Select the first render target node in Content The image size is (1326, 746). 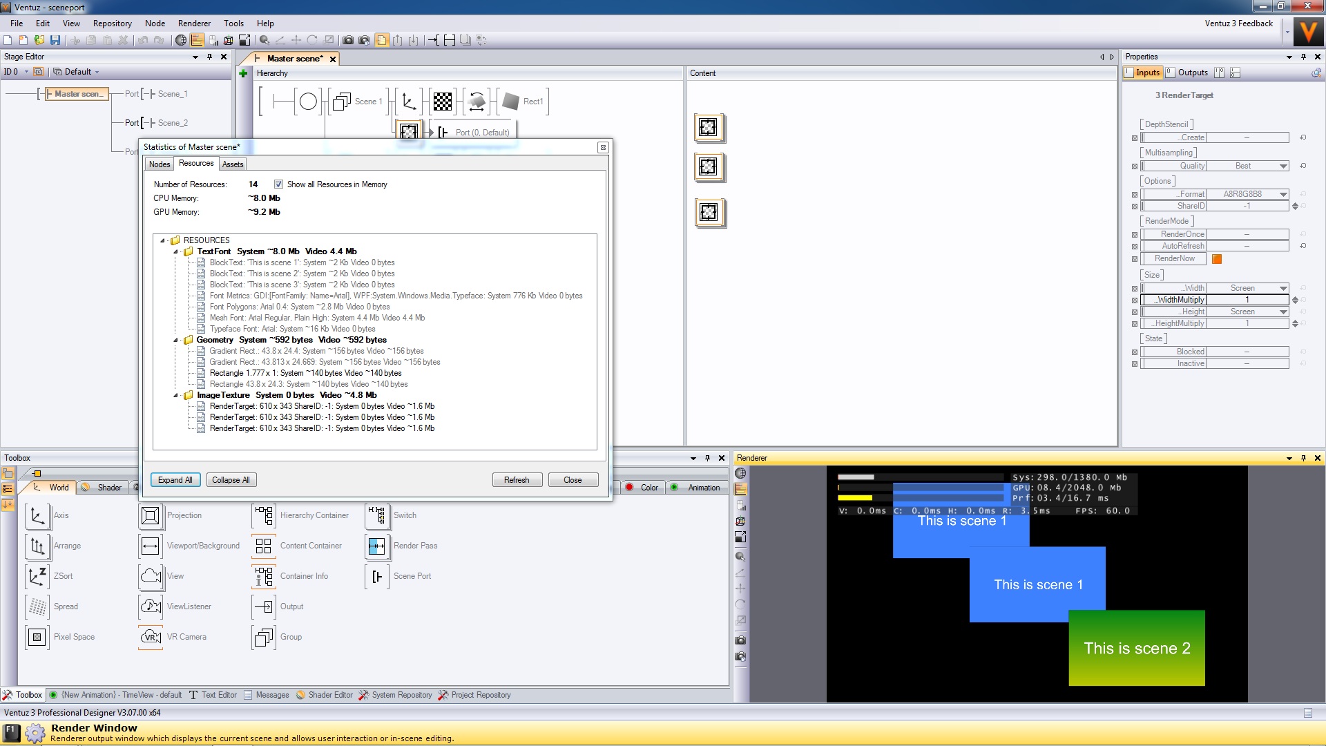[x=708, y=127]
